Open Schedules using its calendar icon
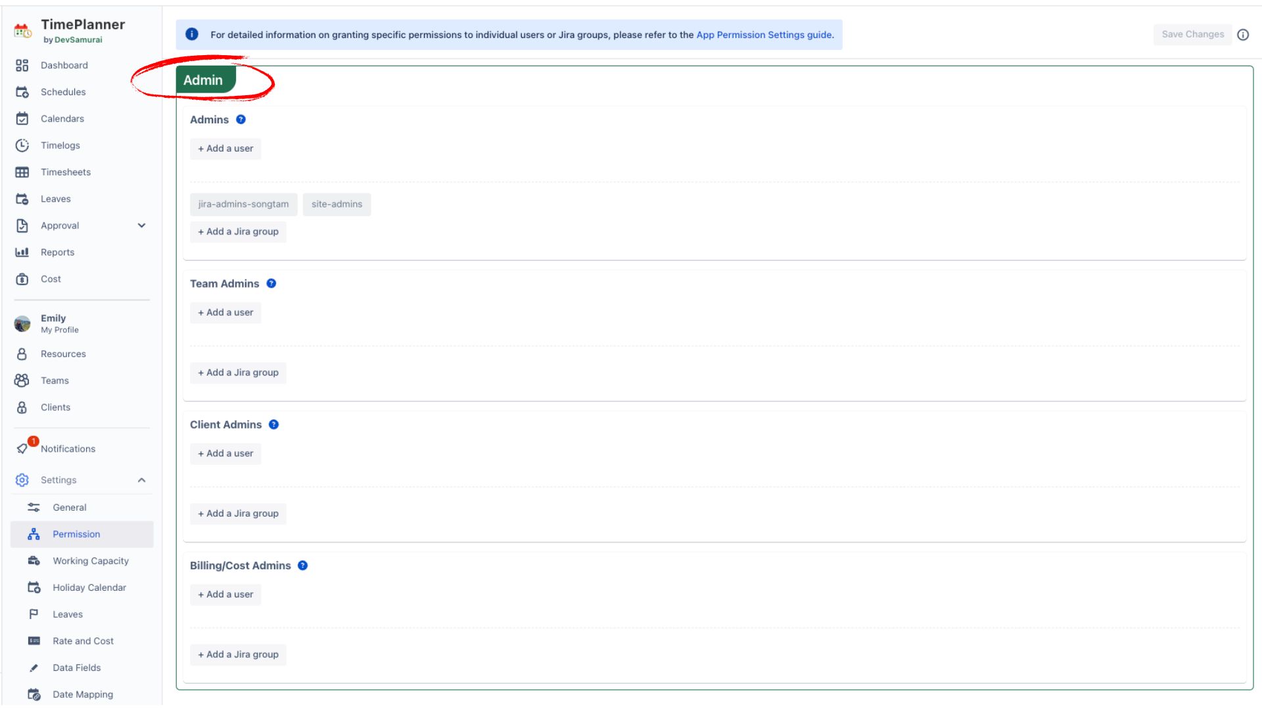Viewport: 1262px width, 709px height. coord(22,92)
